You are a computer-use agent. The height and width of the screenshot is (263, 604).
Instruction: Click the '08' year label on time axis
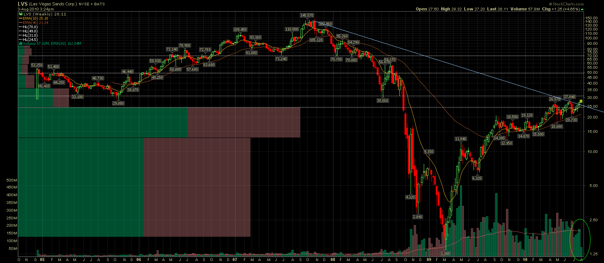click(333, 260)
